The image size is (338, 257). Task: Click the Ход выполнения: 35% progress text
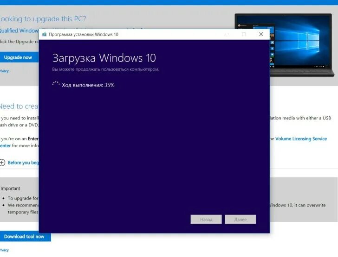(88, 85)
